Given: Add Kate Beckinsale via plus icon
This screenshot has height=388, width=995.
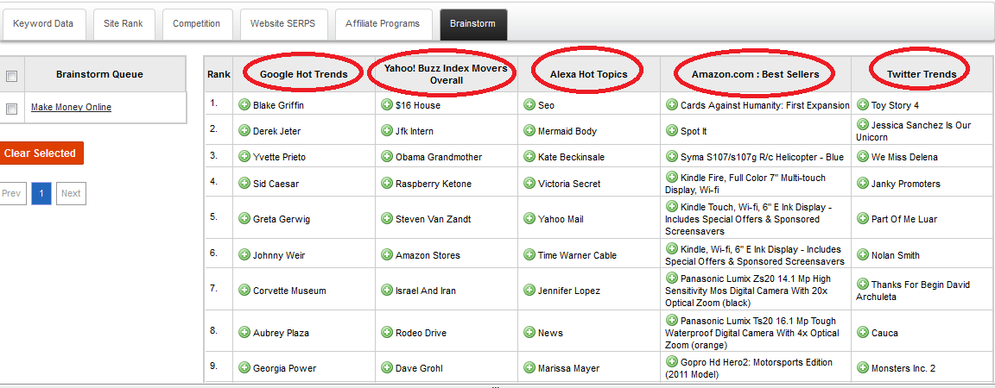Looking at the screenshot, I should click(x=529, y=156).
